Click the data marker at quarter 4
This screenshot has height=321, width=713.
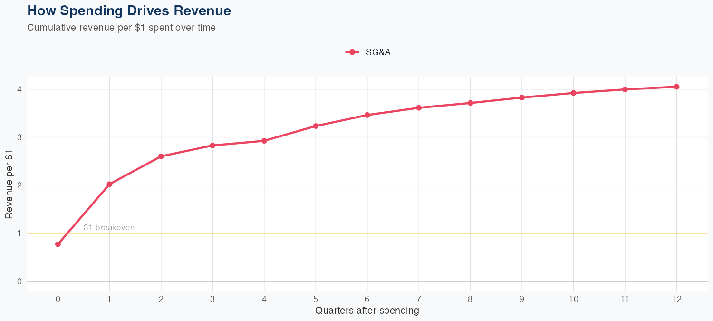tap(264, 141)
